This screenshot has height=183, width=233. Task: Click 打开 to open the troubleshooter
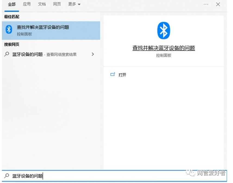click(x=122, y=75)
